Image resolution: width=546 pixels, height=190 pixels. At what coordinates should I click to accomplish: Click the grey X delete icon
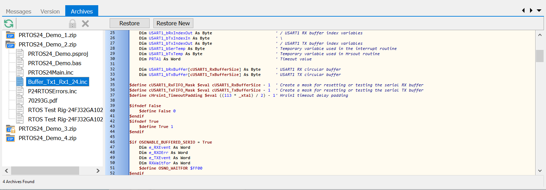85,24
